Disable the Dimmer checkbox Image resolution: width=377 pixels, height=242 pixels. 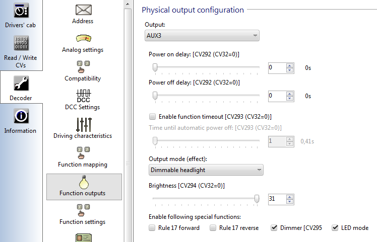coord(274,227)
